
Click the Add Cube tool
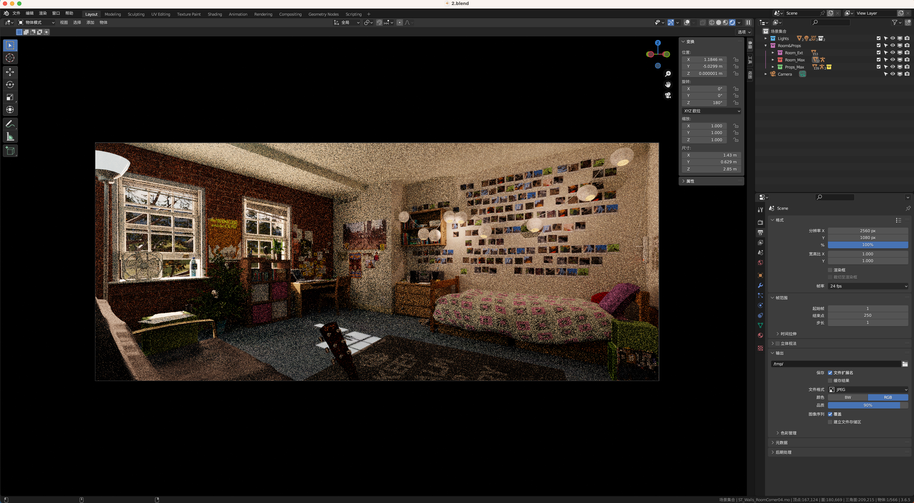10,151
